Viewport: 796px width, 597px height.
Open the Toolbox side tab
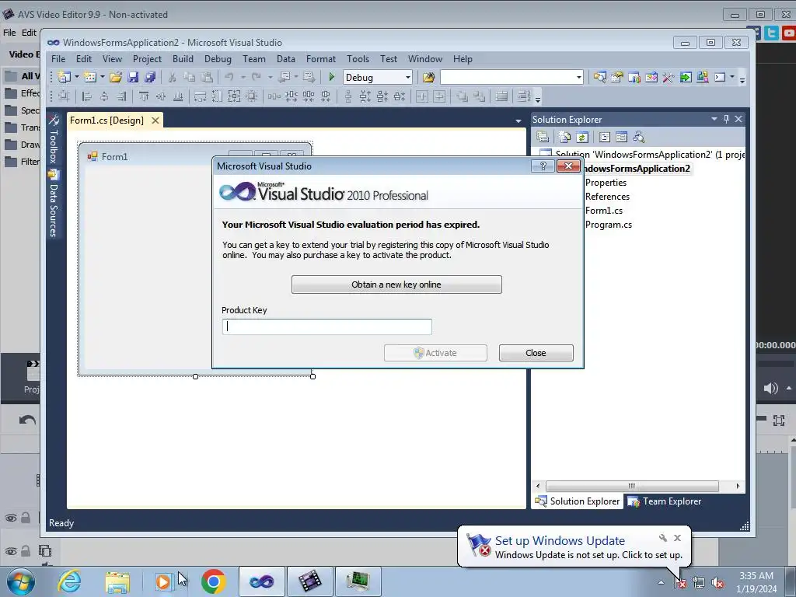54,139
